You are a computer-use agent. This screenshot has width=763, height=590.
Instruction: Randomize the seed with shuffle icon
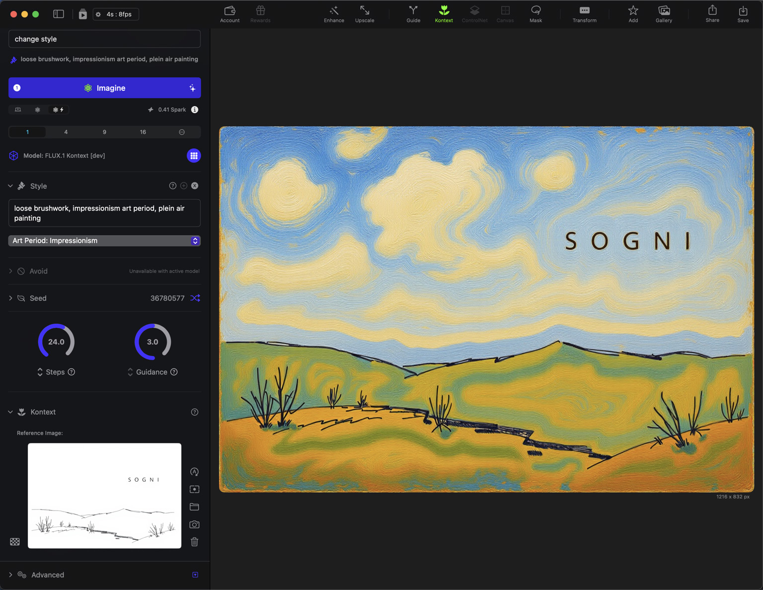pyautogui.click(x=195, y=298)
